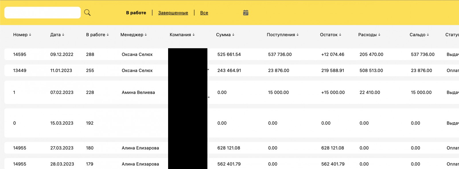Image resolution: width=459 pixels, height=169 pixels.
Task: Select the 'В работе' tab
Action: [x=136, y=13]
